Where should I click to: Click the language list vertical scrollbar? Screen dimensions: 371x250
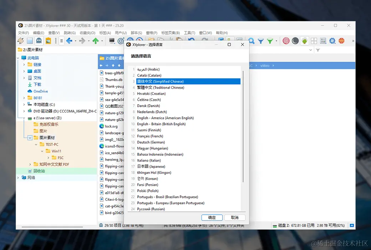coord(243,126)
